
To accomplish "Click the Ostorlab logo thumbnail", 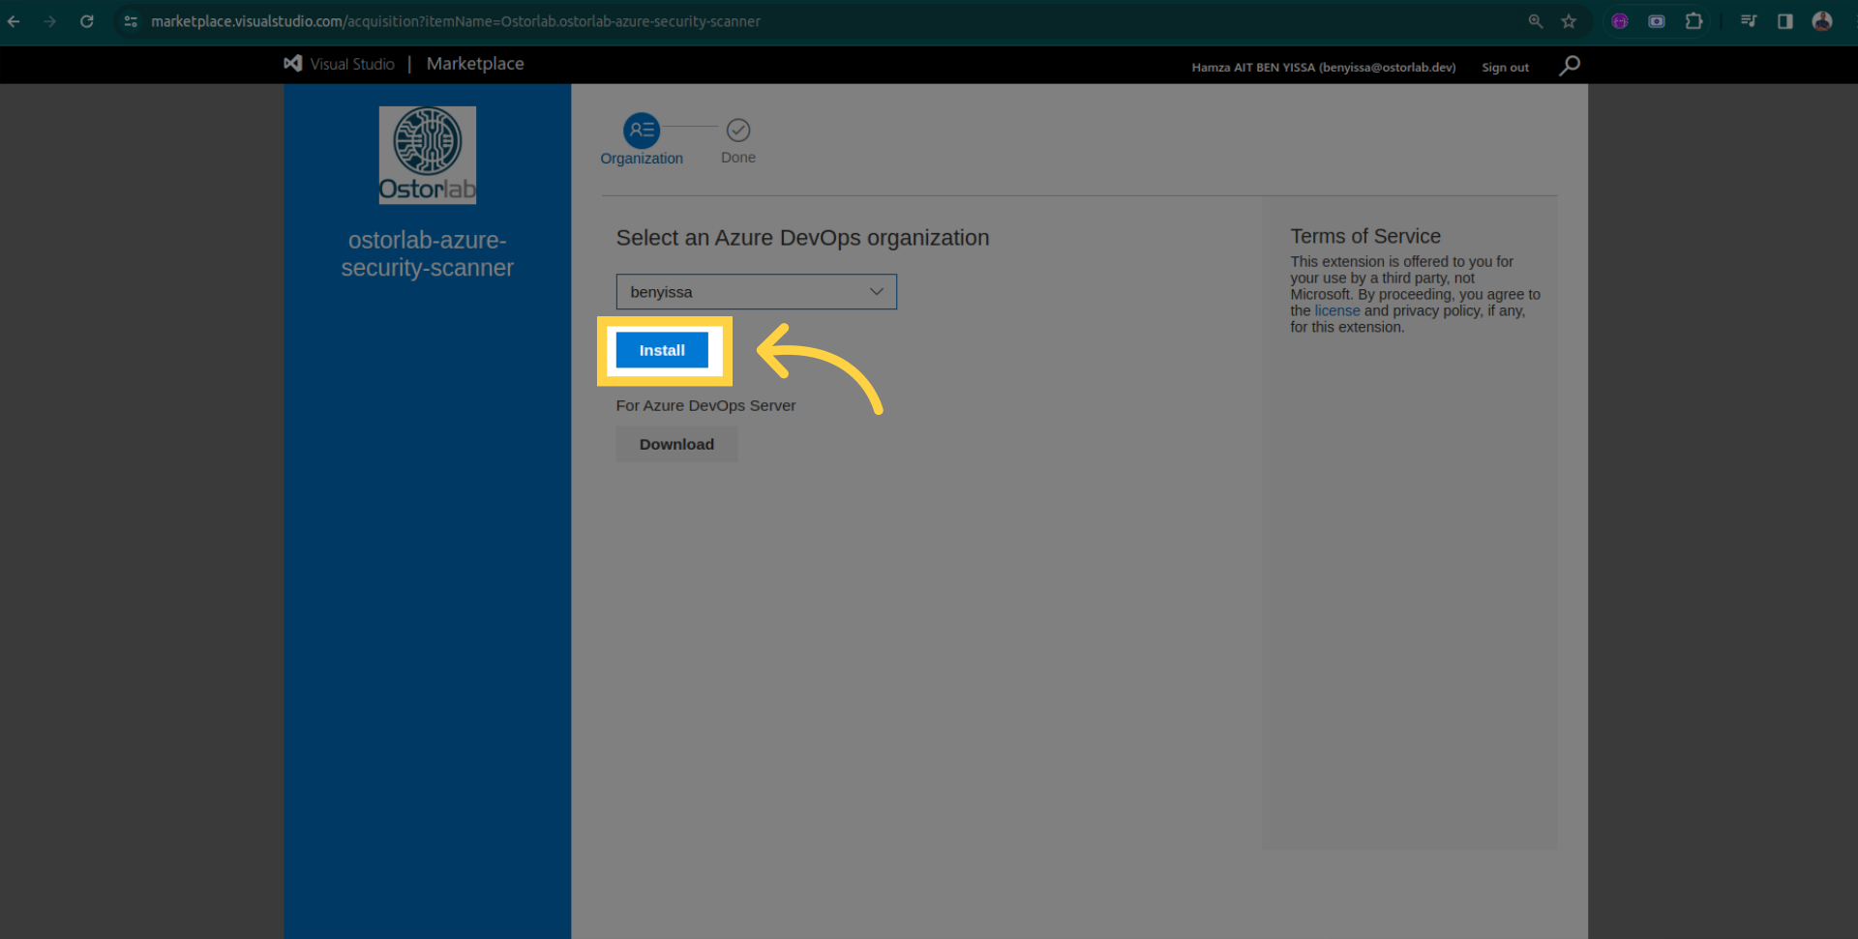I will [x=427, y=155].
